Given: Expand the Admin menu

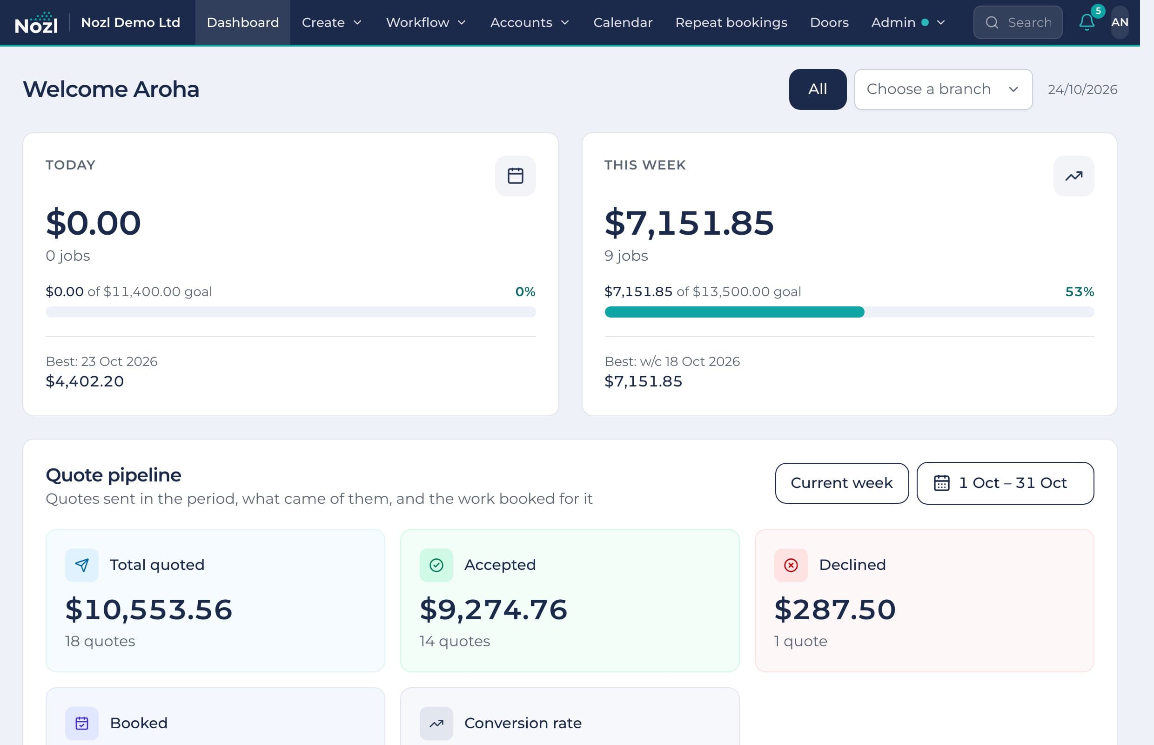Looking at the screenshot, I should pyautogui.click(x=908, y=22).
